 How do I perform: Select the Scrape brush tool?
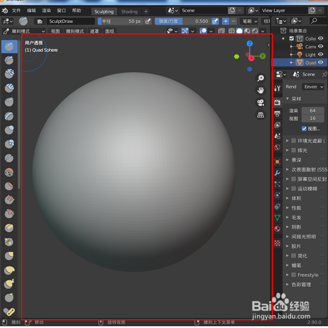click(x=9, y=214)
